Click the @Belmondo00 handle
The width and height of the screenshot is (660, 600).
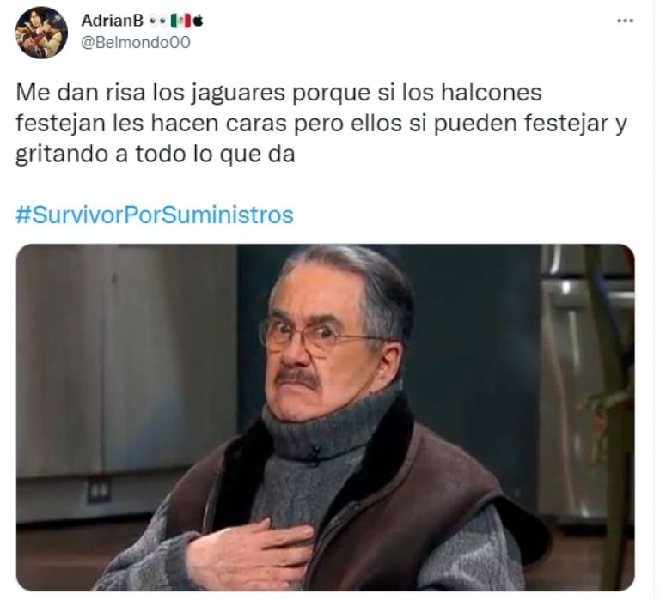[x=136, y=42]
